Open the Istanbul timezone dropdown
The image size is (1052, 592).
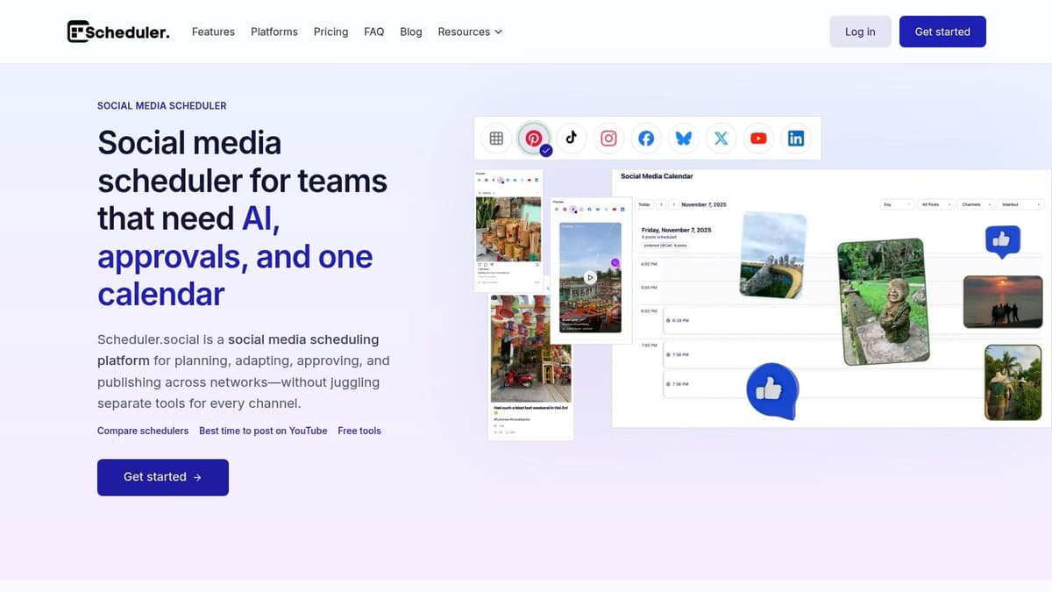(1020, 204)
